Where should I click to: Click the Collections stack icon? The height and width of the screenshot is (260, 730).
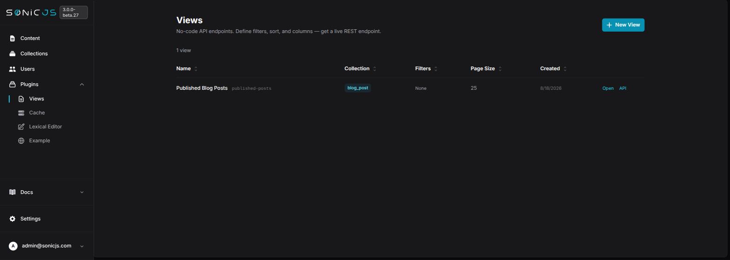pyautogui.click(x=13, y=53)
